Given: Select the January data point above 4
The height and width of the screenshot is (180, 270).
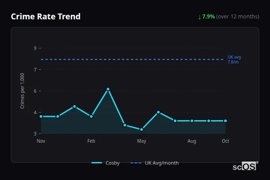Looking at the screenshot, I should click(75, 107).
